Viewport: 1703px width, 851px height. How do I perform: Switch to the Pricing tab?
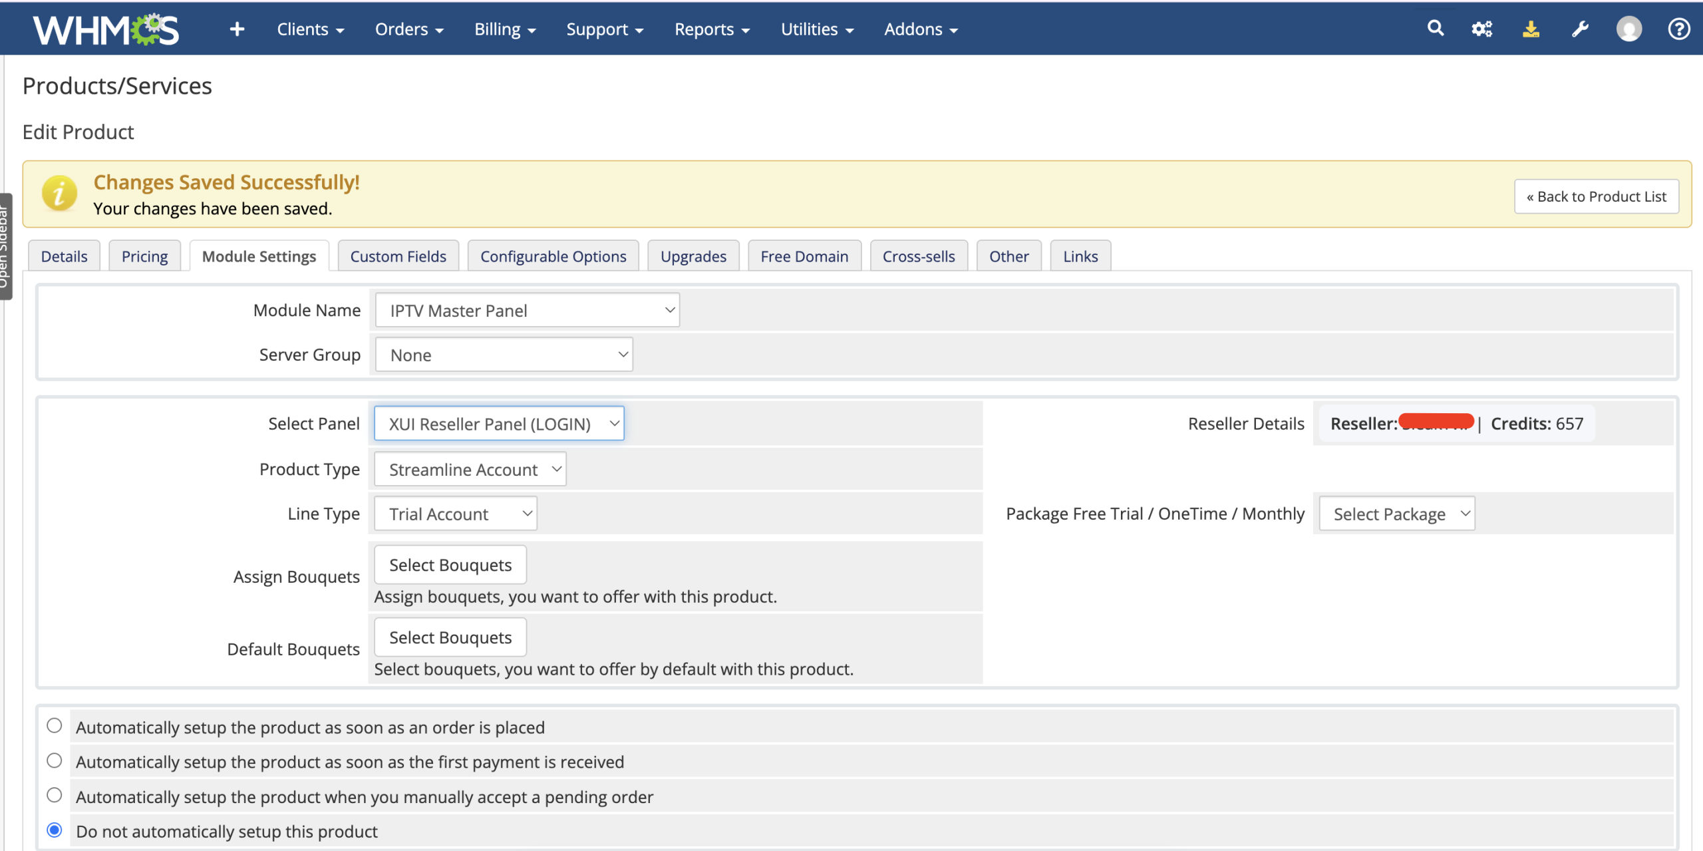point(144,256)
